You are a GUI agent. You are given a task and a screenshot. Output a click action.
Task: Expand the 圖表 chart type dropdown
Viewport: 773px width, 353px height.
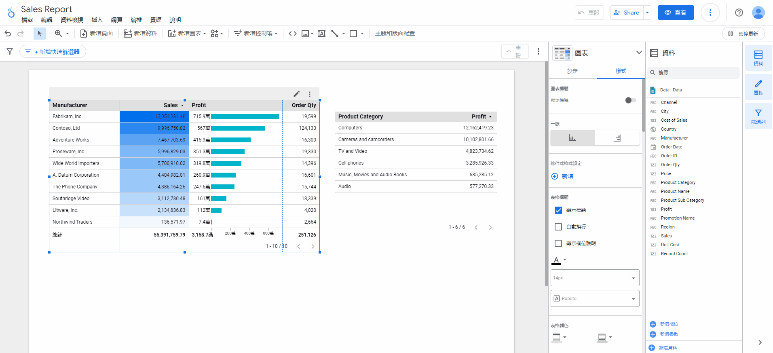point(639,53)
